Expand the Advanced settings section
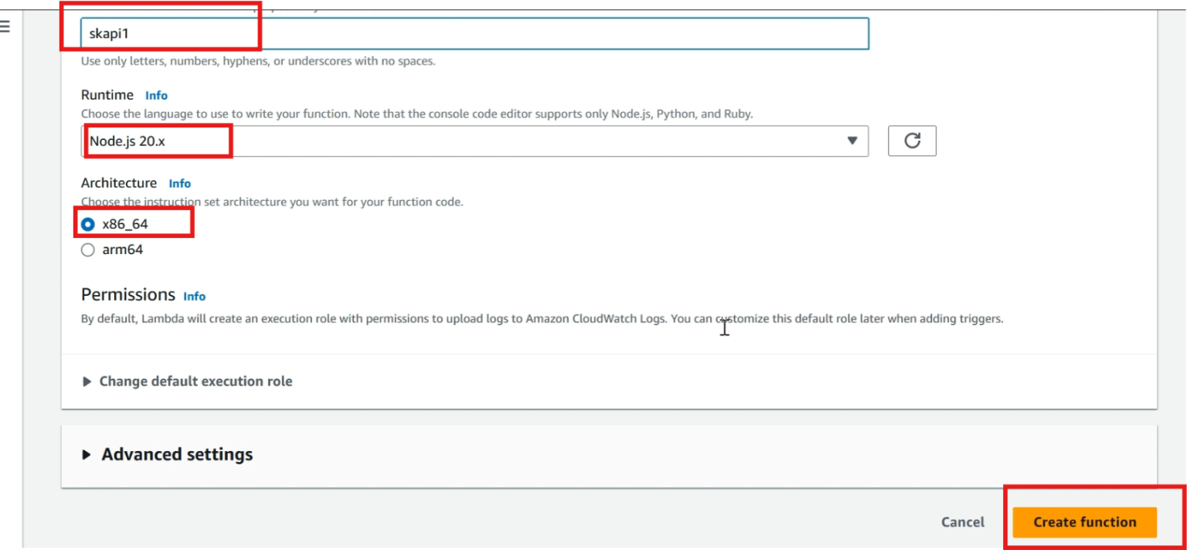Image resolution: width=1187 pixels, height=550 pixels. pyautogui.click(x=175, y=454)
